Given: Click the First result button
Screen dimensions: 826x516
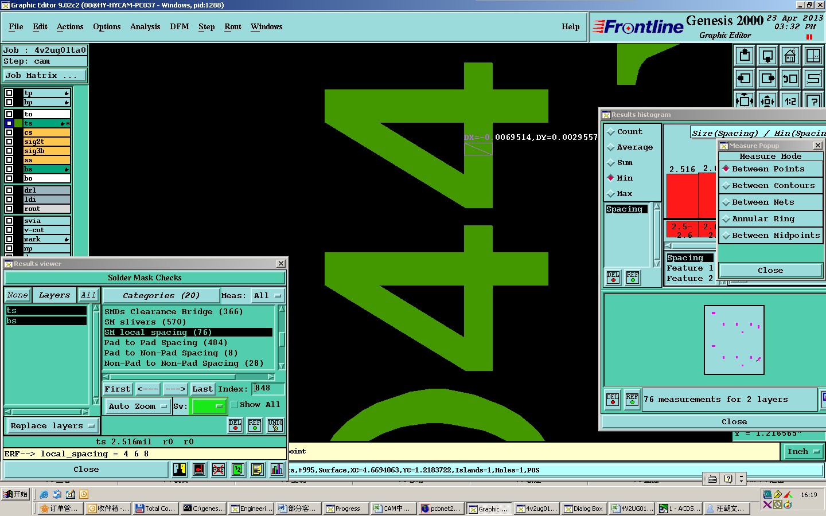Looking at the screenshot, I should (x=118, y=389).
